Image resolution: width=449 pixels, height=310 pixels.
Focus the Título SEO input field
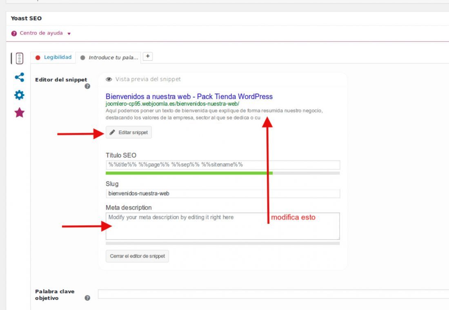pos(223,165)
